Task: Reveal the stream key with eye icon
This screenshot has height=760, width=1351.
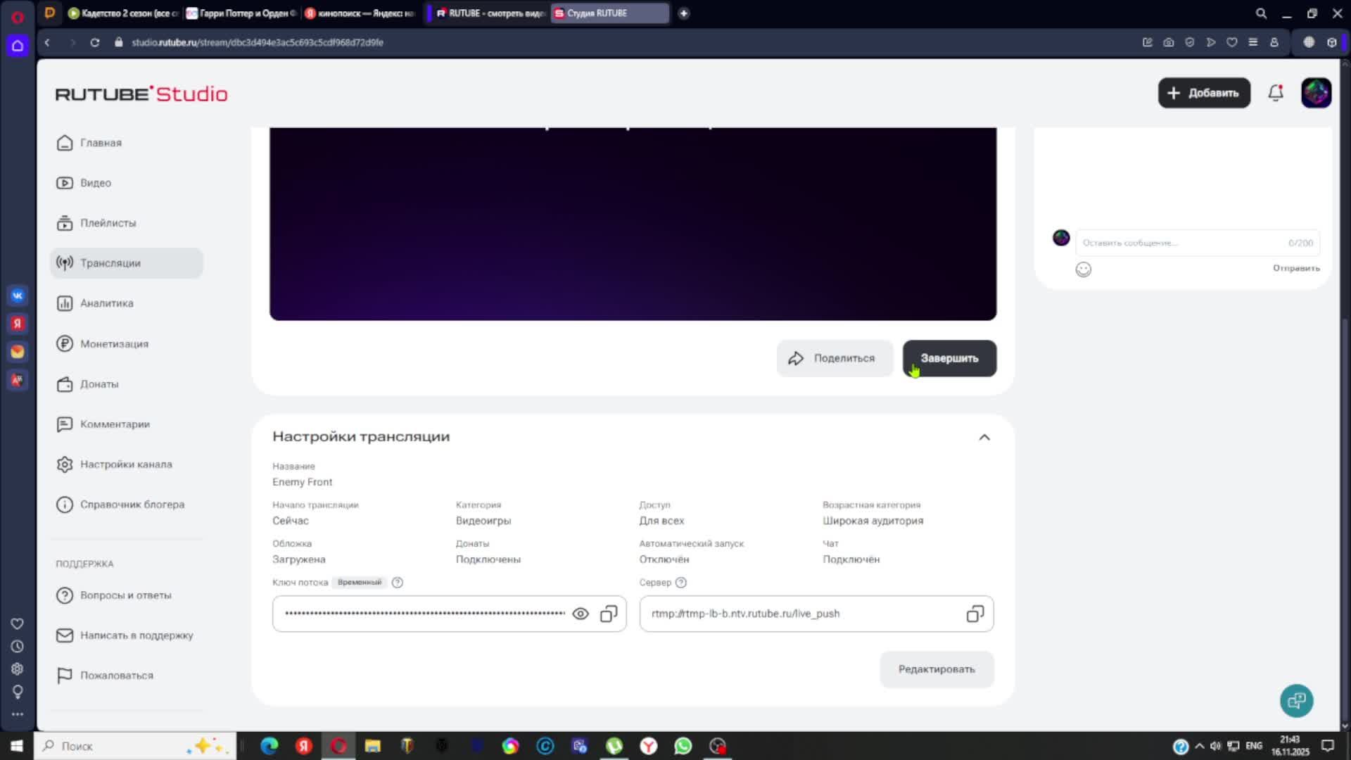Action: click(x=580, y=614)
